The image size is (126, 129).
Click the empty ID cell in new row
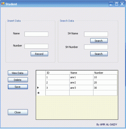[x=57, y=93]
